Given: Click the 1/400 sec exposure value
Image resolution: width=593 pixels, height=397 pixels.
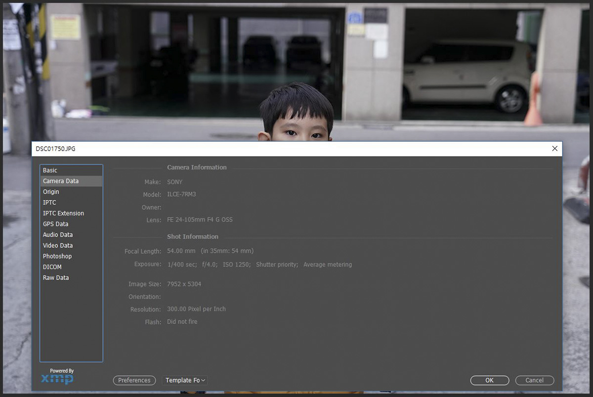Looking at the screenshot, I should point(182,265).
